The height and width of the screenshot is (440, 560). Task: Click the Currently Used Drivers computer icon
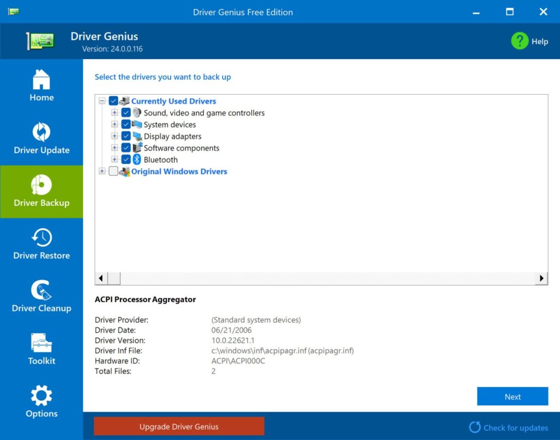[x=124, y=101]
